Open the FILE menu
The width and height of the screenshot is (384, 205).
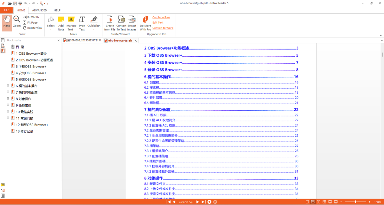tap(6, 10)
